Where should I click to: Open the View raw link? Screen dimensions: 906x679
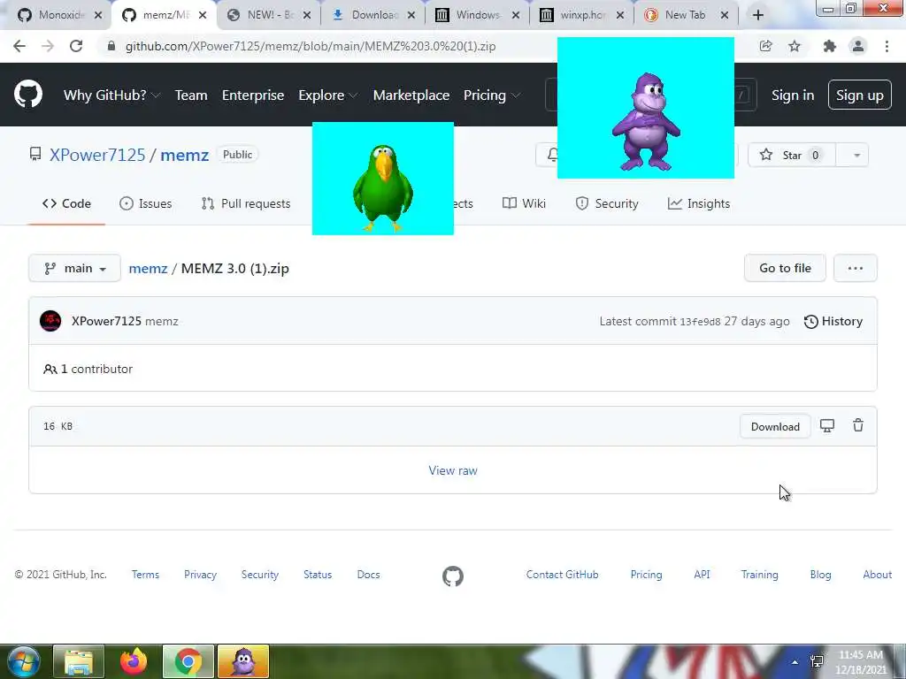coord(453,470)
